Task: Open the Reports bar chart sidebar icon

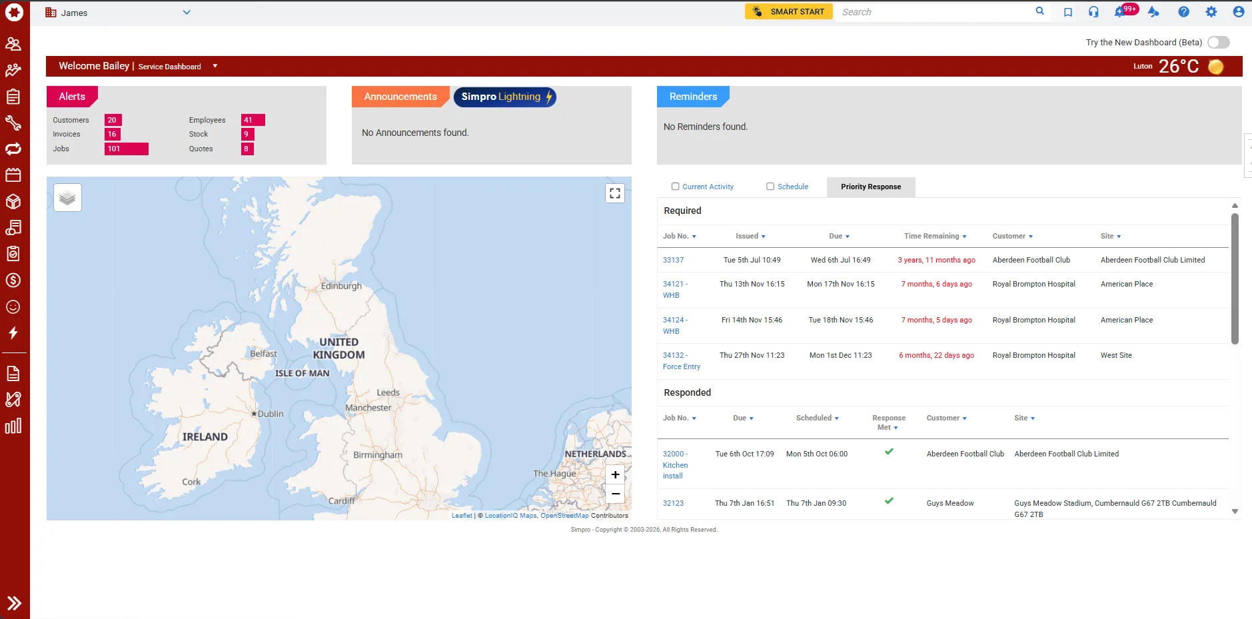Action: click(x=13, y=426)
